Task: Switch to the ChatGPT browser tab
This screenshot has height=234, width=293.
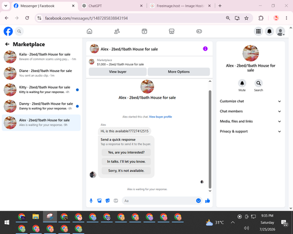Action: tap(113, 6)
